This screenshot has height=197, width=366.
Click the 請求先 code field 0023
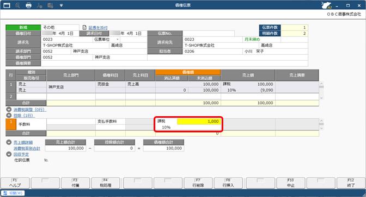[x=67, y=39]
